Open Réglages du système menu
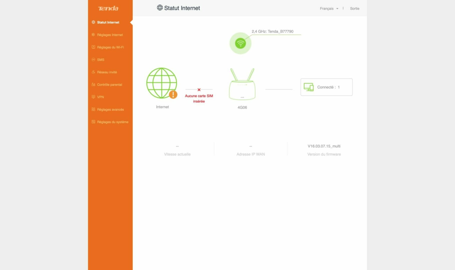455x270 pixels. [112, 122]
